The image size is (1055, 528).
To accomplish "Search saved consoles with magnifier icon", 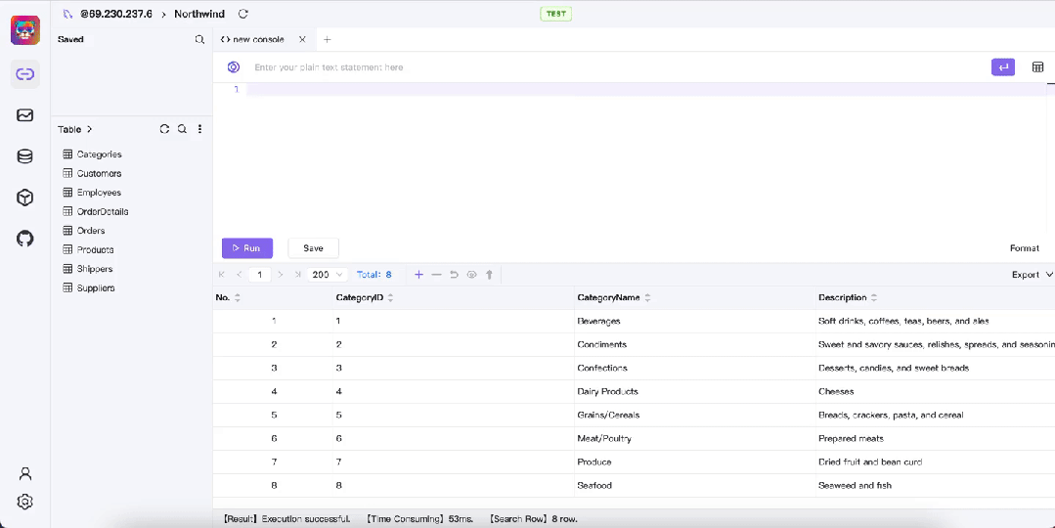I will pos(199,40).
